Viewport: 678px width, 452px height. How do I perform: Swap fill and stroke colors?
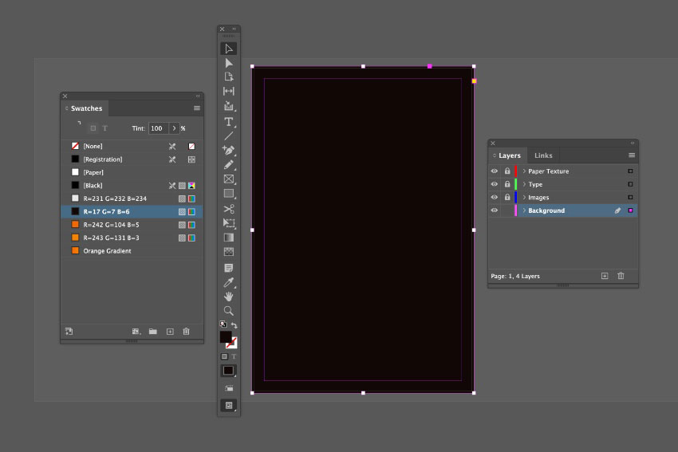234,325
